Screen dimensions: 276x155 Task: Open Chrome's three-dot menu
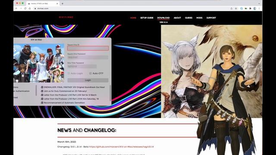coord(259,9)
